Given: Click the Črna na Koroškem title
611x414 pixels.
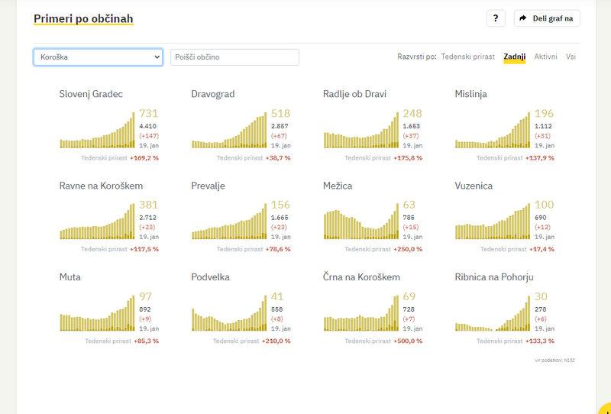Looking at the screenshot, I should 361,277.
